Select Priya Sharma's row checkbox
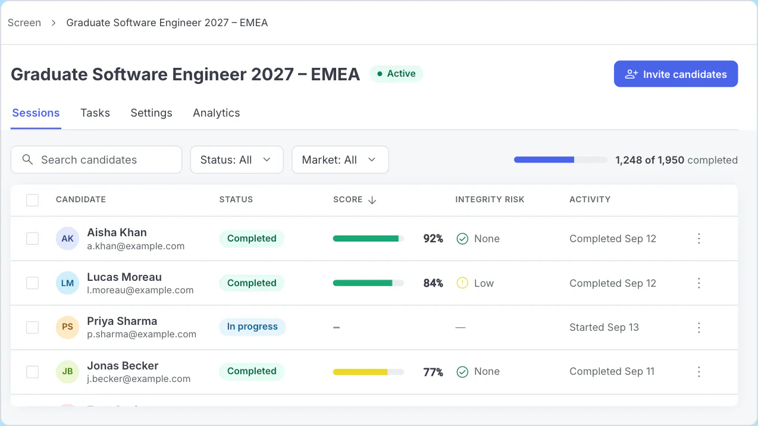This screenshot has width=758, height=426. (32, 327)
